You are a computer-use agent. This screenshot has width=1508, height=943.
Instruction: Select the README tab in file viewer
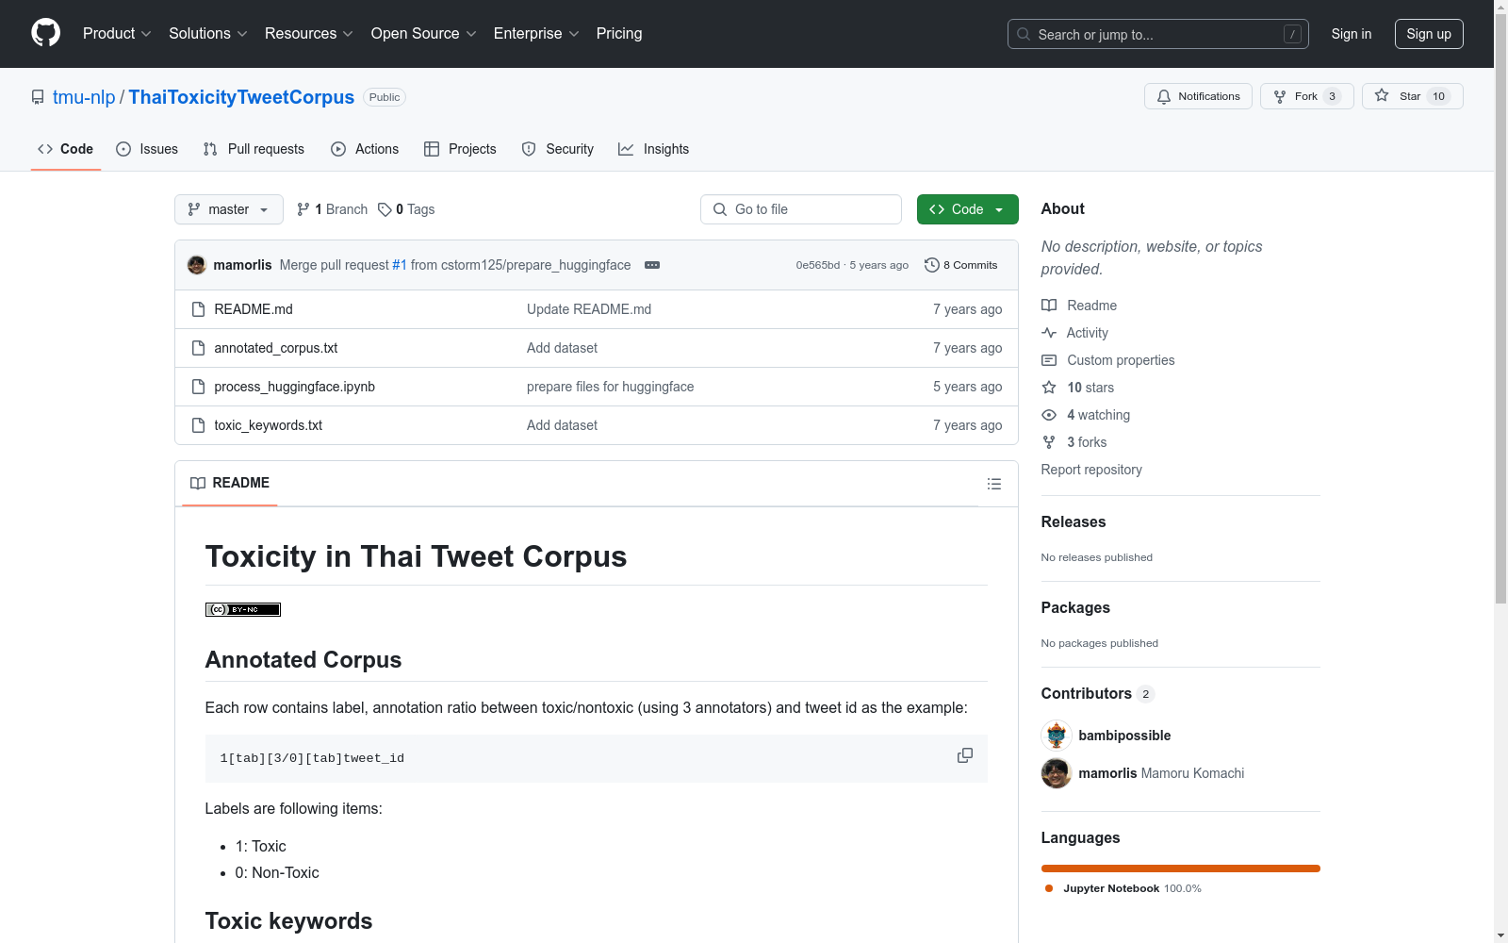tap(230, 483)
